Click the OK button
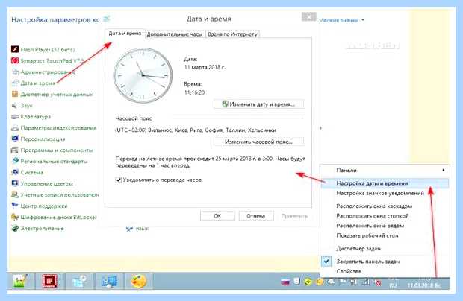Viewport: 463px width, 301px height. pos(217,216)
